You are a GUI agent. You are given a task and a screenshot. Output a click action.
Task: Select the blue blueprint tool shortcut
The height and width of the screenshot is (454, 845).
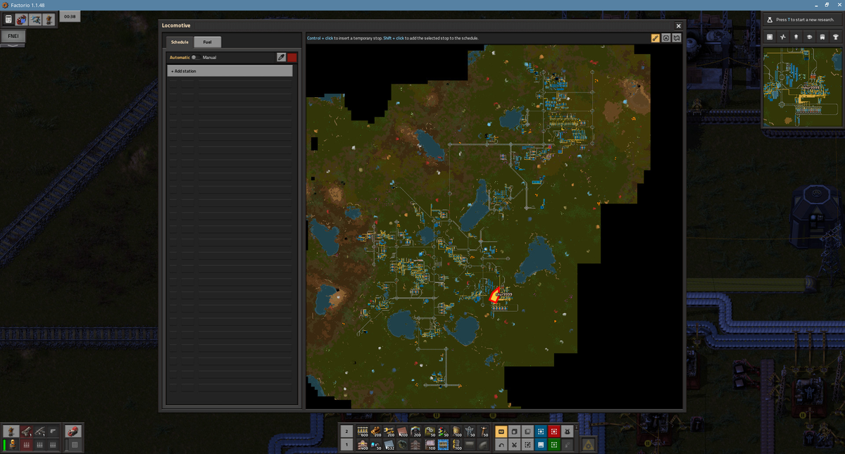point(541,431)
